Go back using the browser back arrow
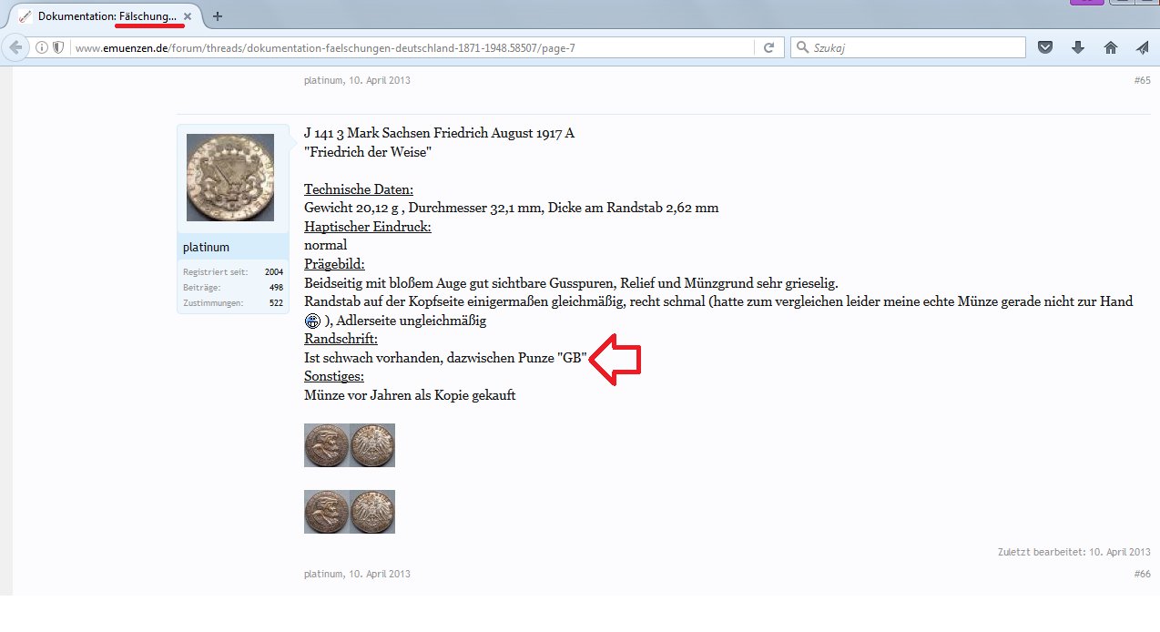This screenshot has width=1160, height=632. (15, 47)
